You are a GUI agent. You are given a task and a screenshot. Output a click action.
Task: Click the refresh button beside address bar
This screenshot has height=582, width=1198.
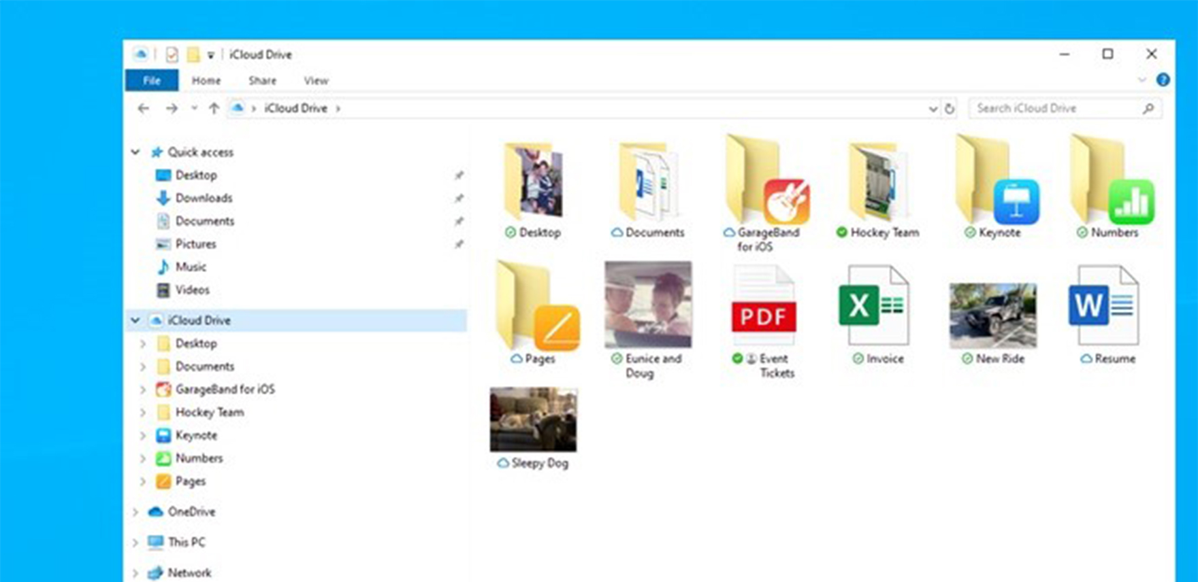(x=950, y=109)
